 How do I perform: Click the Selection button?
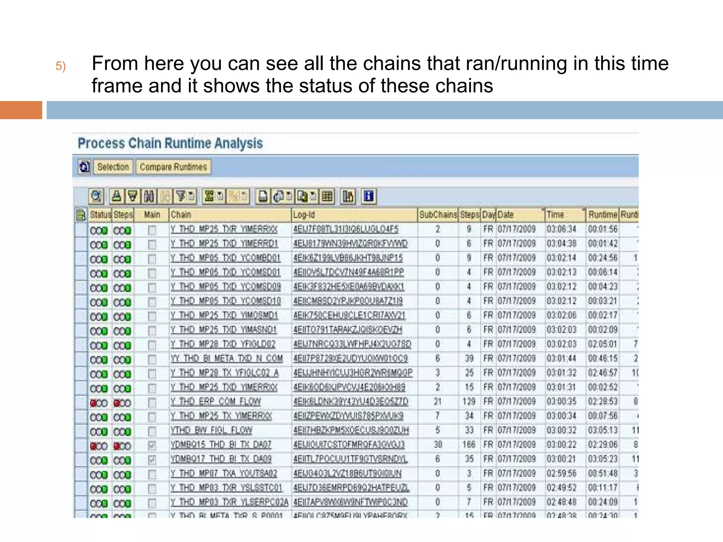(113, 167)
